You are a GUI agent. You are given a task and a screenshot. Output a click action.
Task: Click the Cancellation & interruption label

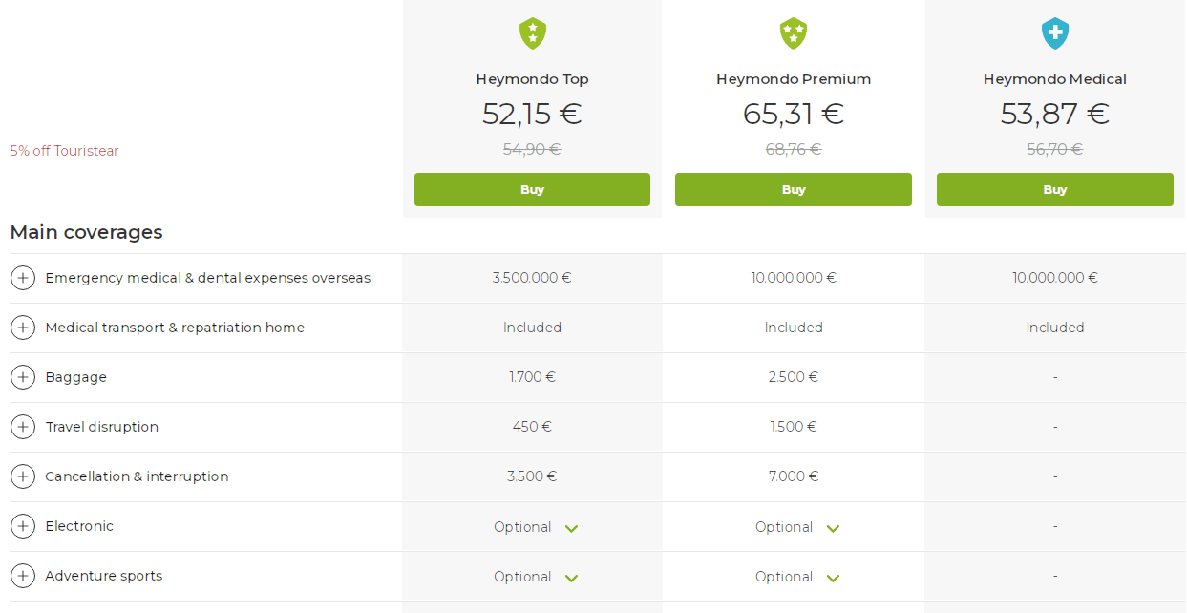137,476
